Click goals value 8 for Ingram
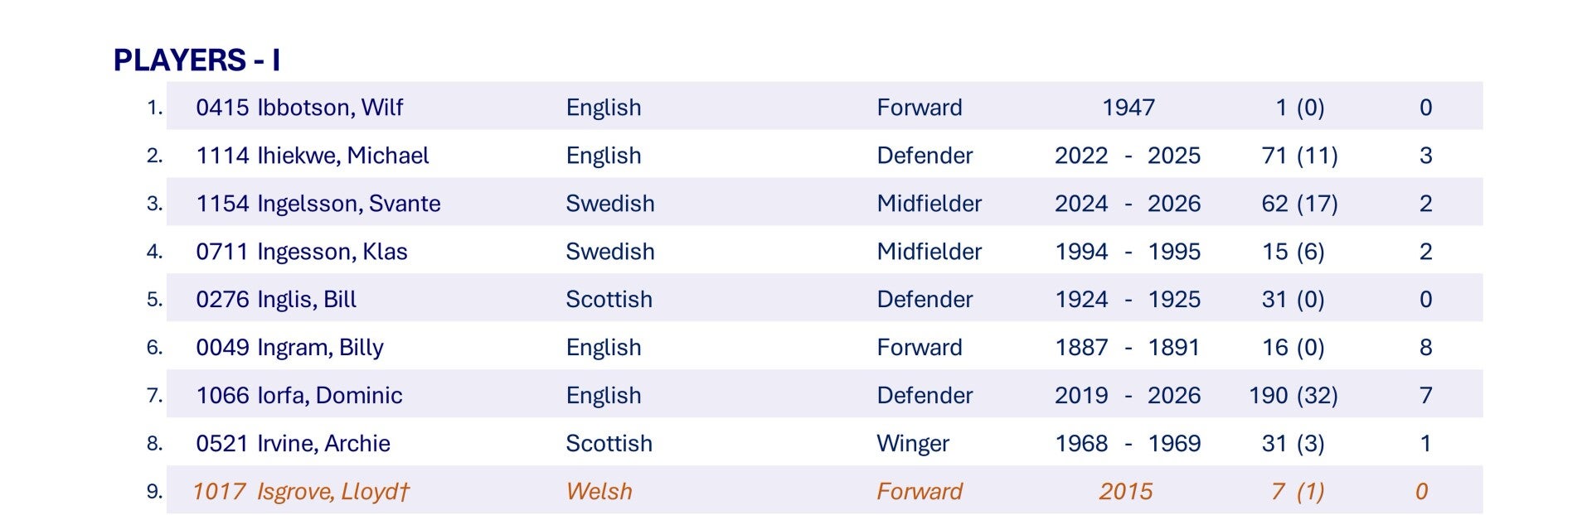 [x=1426, y=348]
